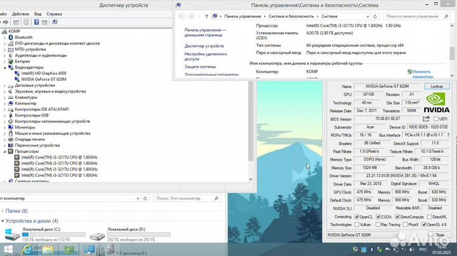The width and height of the screenshot is (457, 256).
Task: Refresh the Control Panel address bar
Action: click(375, 16)
